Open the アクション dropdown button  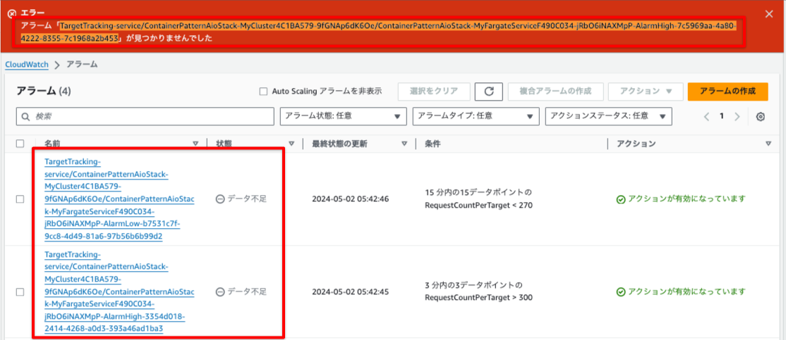click(x=646, y=92)
